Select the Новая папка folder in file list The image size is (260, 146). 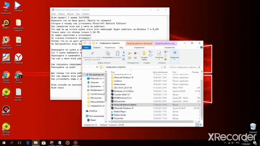[119, 84]
